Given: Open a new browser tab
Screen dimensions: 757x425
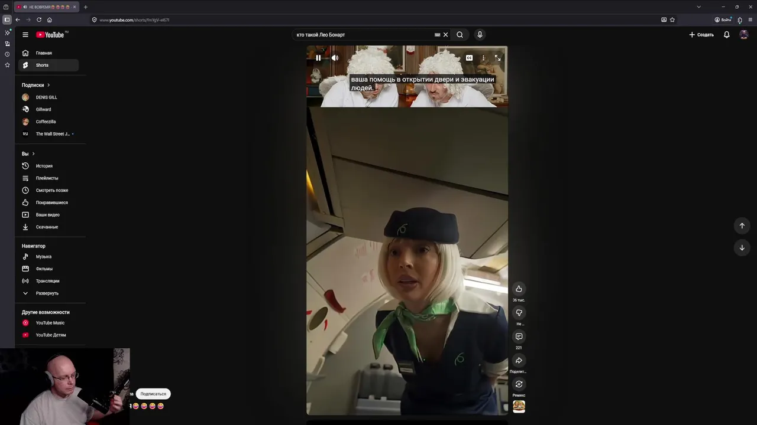Looking at the screenshot, I should tap(85, 7).
